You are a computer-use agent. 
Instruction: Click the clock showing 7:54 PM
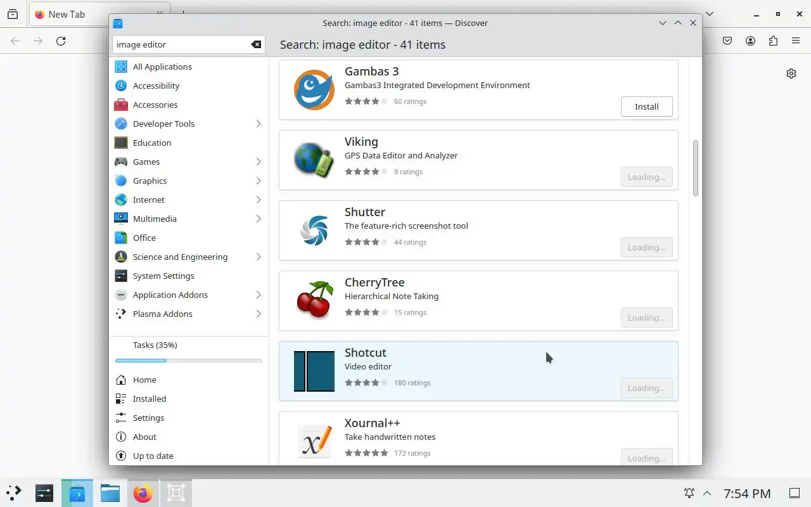pos(747,493)
